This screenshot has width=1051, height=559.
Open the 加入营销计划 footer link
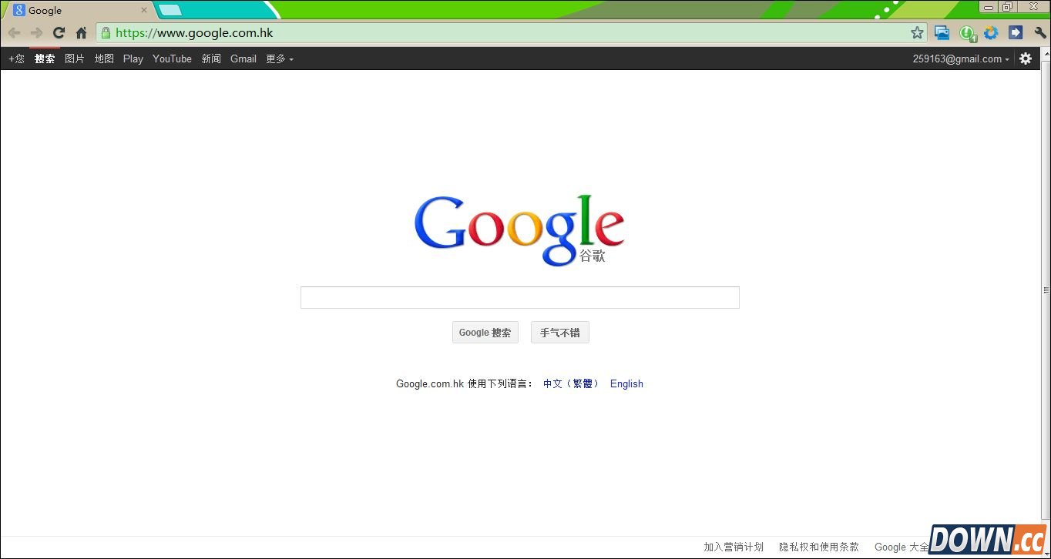[x=734, y=547]
